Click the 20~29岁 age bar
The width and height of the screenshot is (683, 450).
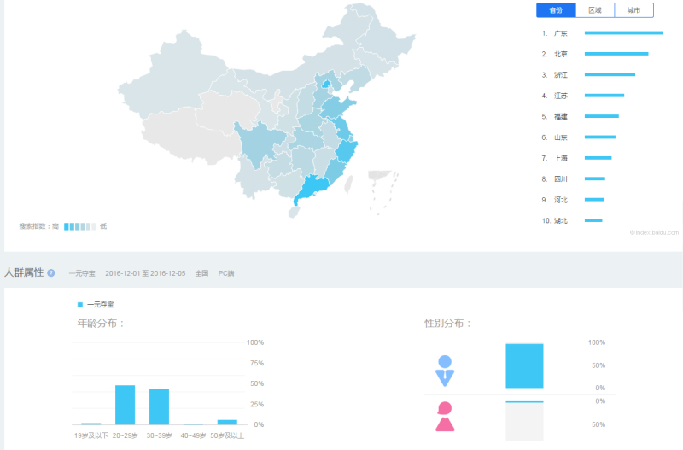click(x=125, y=405)
